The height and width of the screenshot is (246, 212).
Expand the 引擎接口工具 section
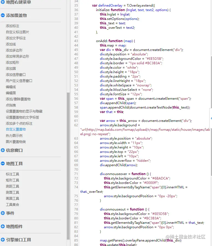(3, 240)
